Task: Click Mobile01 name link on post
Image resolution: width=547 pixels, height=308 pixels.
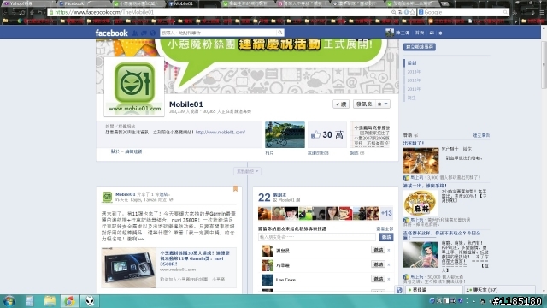Action: (126, 194)
